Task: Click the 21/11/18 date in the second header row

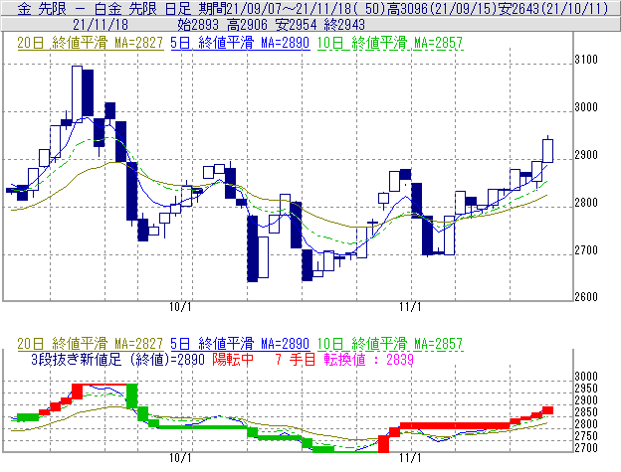Action: point(101,25)
